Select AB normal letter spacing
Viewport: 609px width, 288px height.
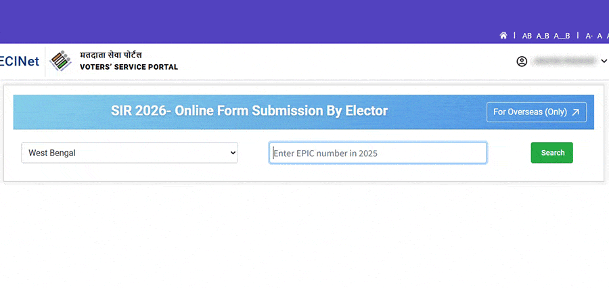pyautogui.click(x=526, y=35)
